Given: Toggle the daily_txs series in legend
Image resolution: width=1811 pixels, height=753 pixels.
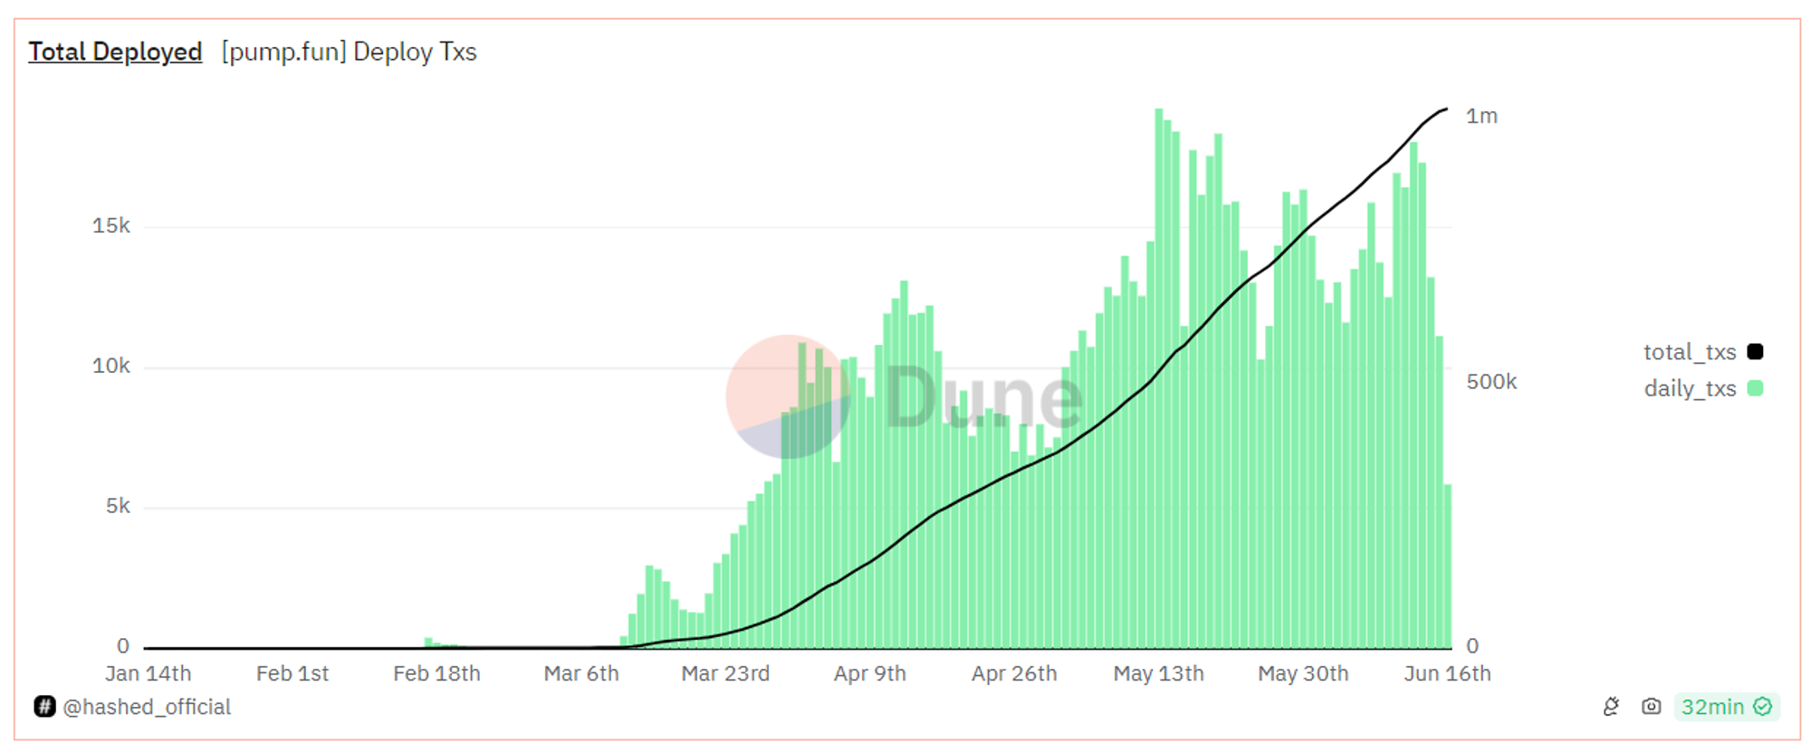Looking at the screenshot, I should click(x=1690, y=388).
